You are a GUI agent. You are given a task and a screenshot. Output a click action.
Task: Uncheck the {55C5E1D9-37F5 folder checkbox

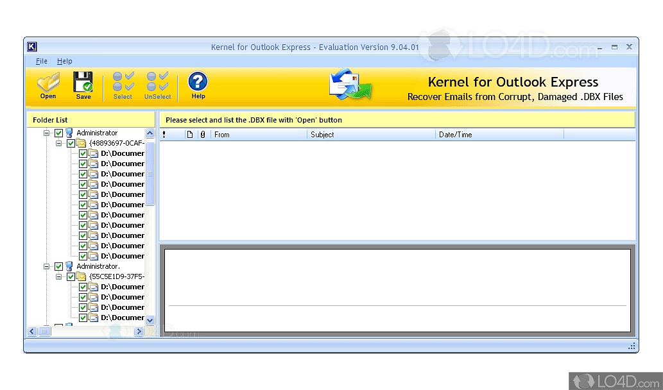pyautogui.click(x=71, y=276)
